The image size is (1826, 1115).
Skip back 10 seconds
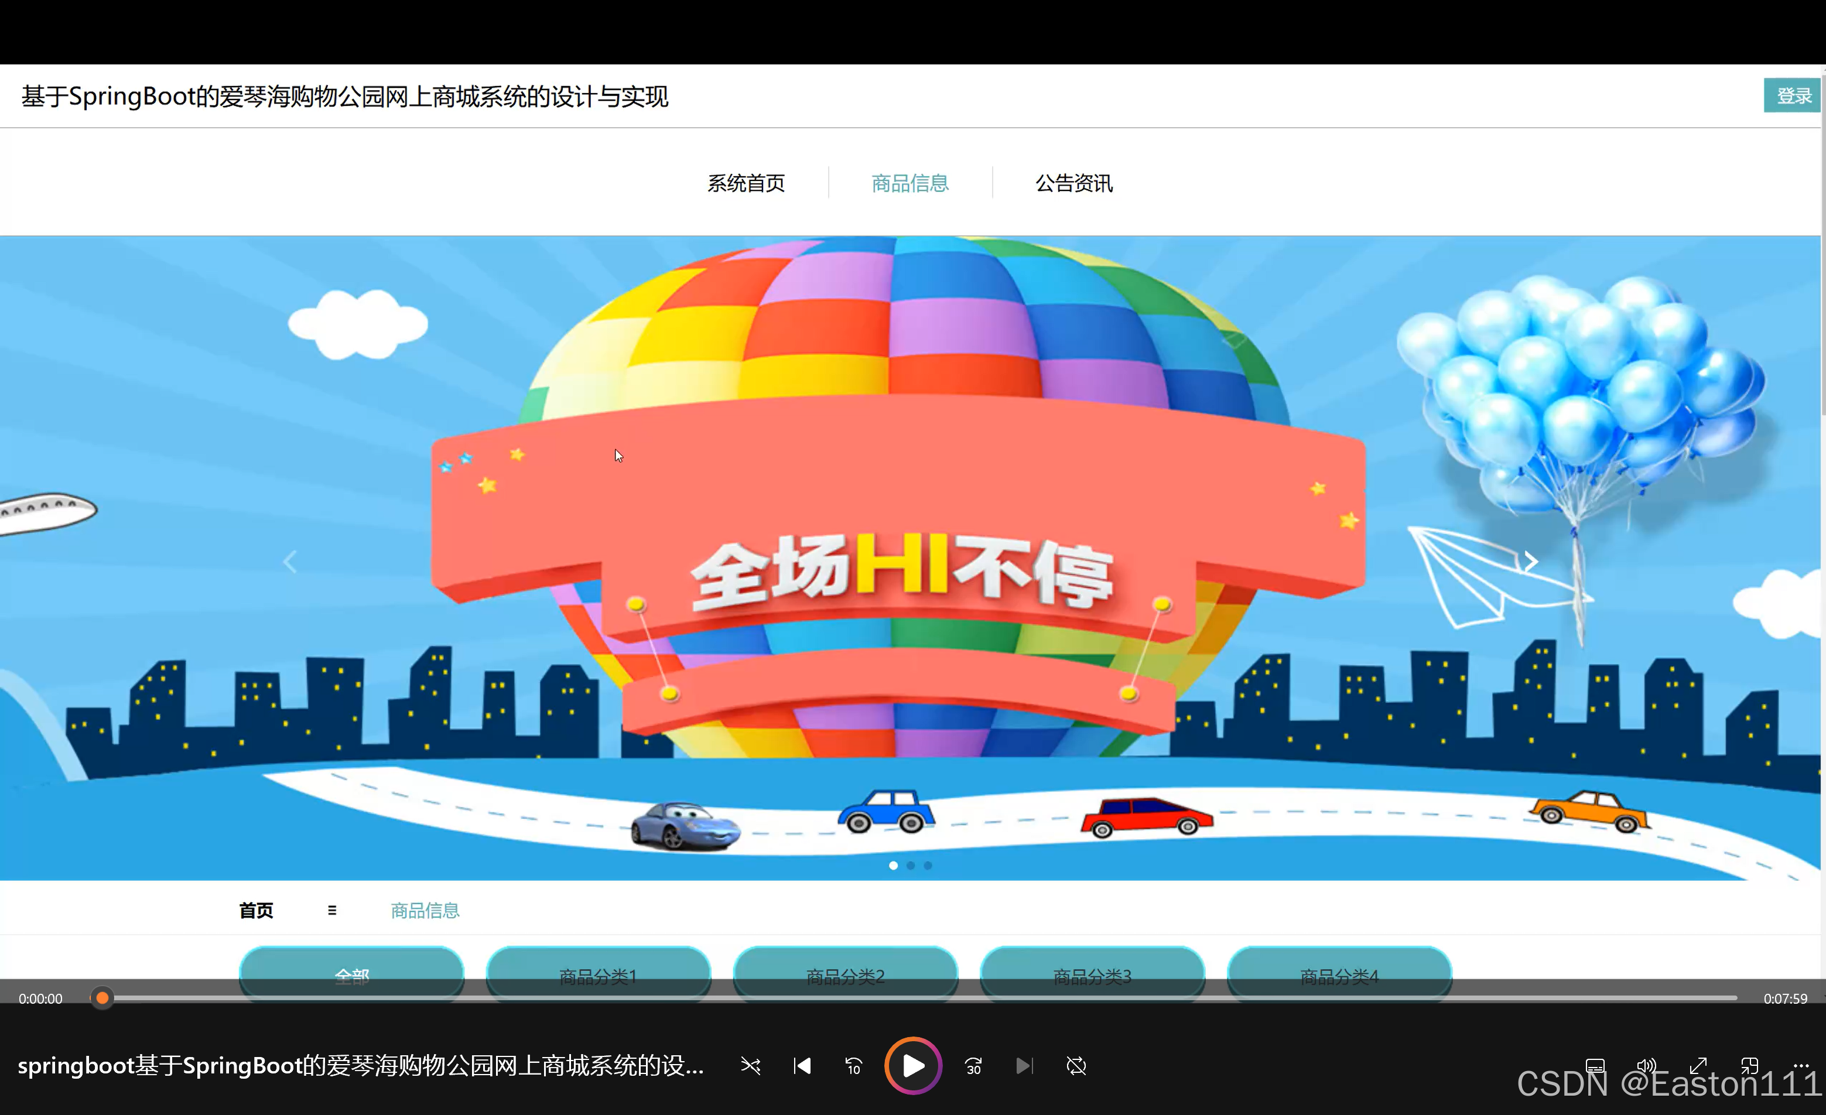tap(853, 1065)
